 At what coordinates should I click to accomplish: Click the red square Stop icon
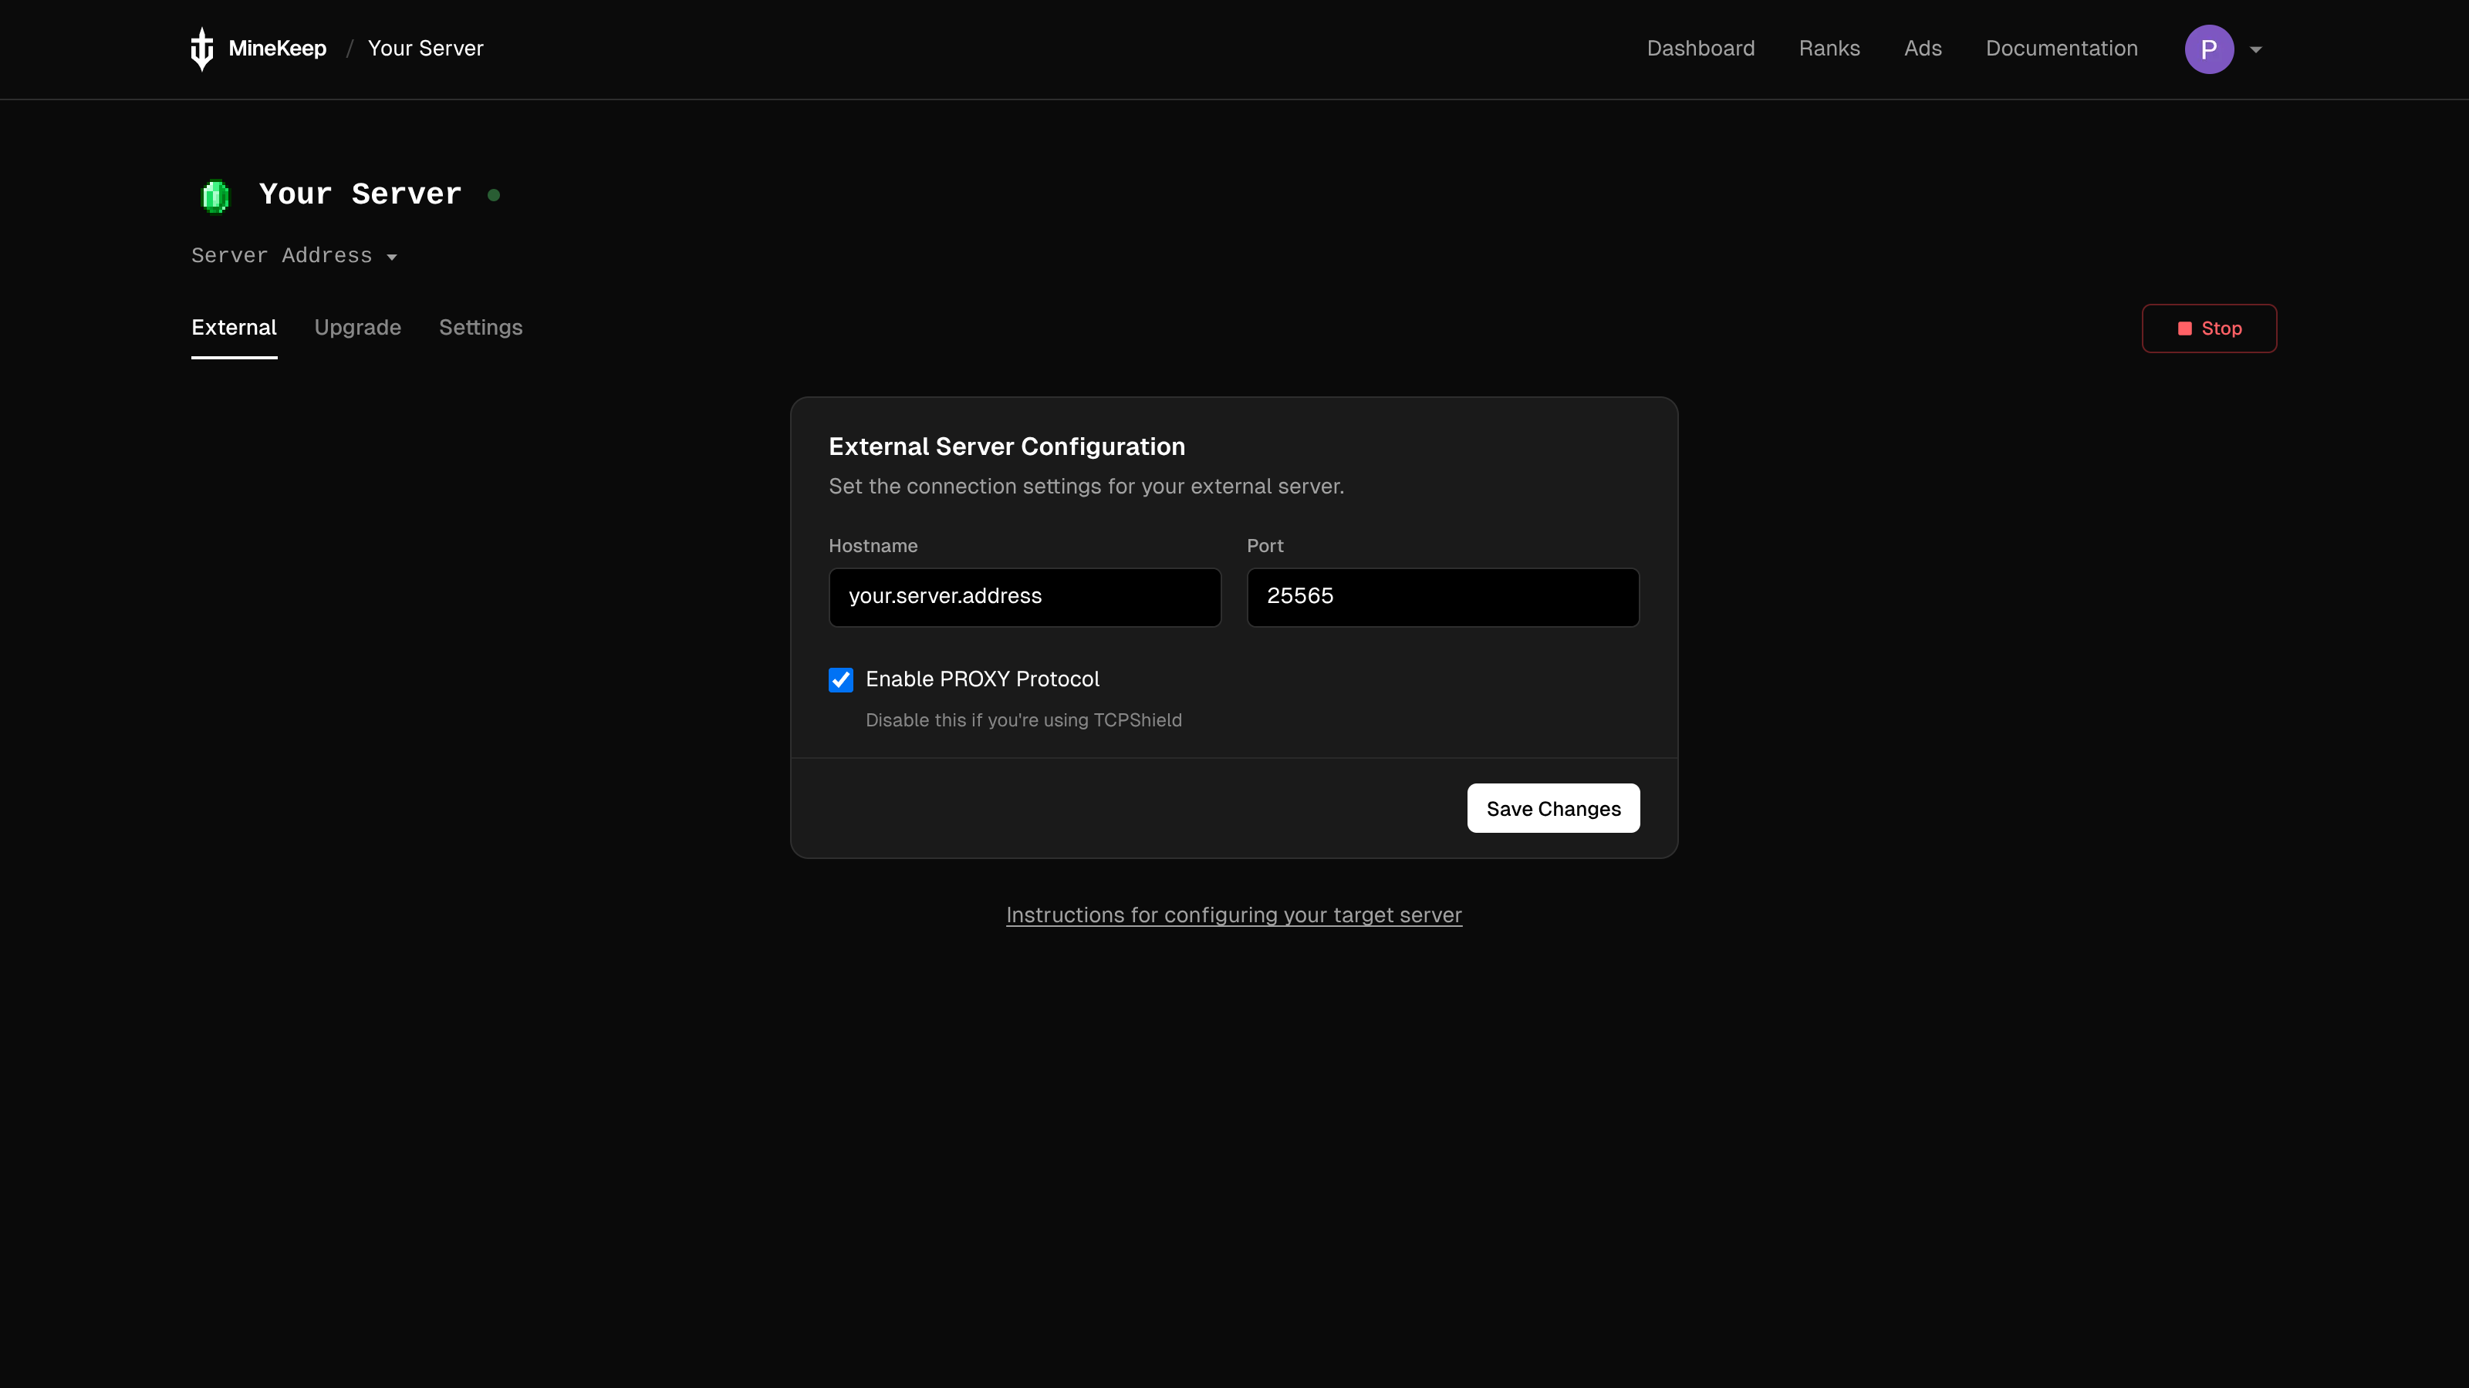pos(2184,328)
